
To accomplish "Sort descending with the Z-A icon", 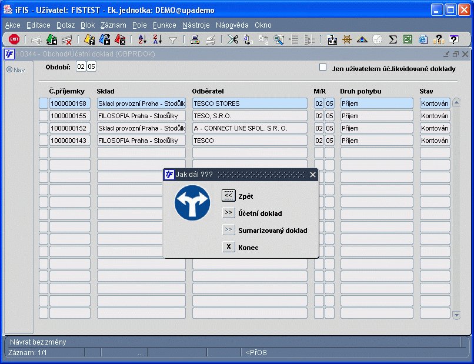I will point(157,39).
